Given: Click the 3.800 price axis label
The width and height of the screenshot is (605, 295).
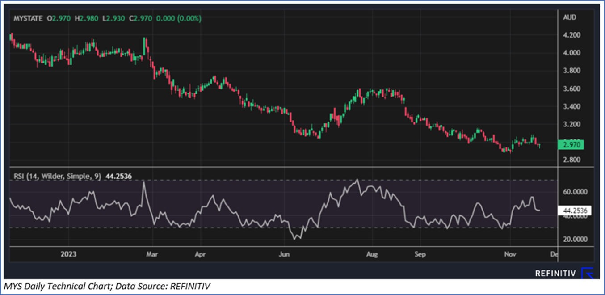Looking at the screenshot, I should click(x=572, y=71).
